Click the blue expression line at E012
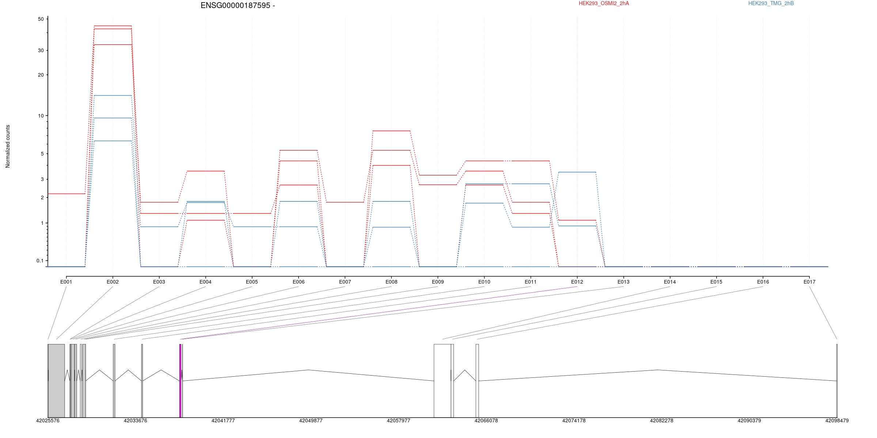 (x=577, y=172)
